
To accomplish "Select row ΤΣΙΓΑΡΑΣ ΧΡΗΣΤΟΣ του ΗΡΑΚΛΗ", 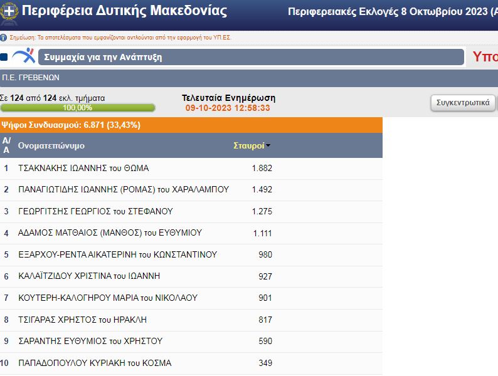I will tap(191, 320).
